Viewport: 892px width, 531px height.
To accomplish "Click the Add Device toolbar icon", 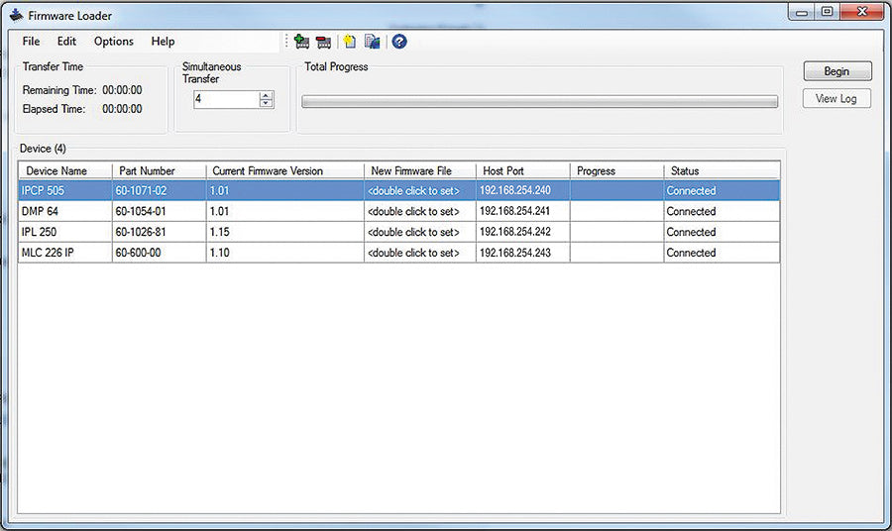I will [x=301, y=42].
